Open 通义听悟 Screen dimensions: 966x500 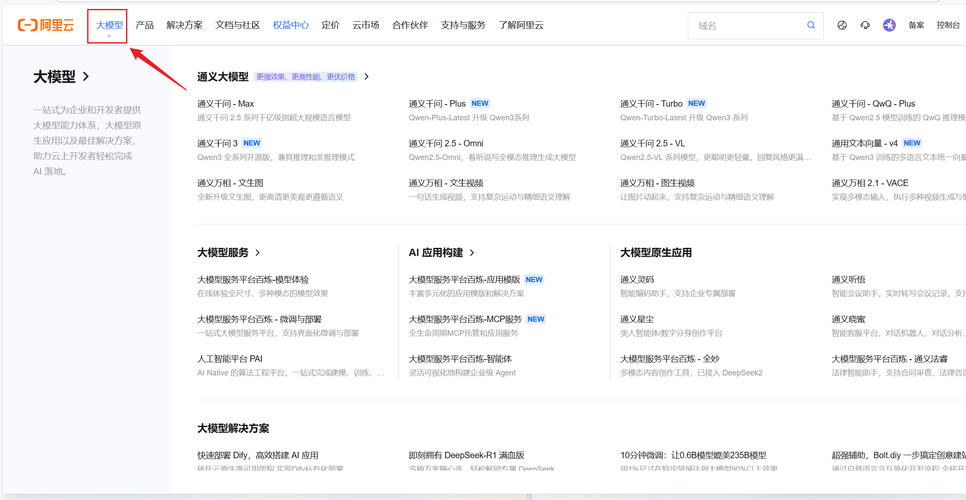pyautogui.click(x=849, y=279)
